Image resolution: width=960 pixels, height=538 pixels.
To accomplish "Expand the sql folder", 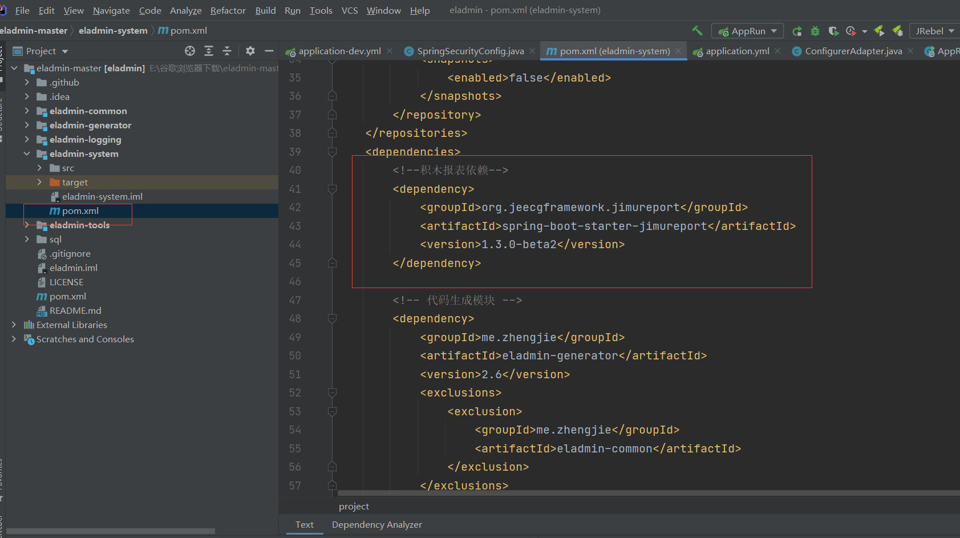I will (27, 239).
